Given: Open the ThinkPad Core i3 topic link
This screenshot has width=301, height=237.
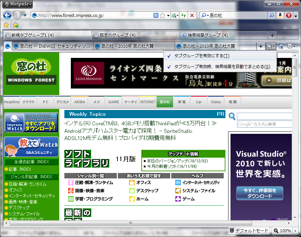Looking at the screenshot, I should (x=141, y=123).
